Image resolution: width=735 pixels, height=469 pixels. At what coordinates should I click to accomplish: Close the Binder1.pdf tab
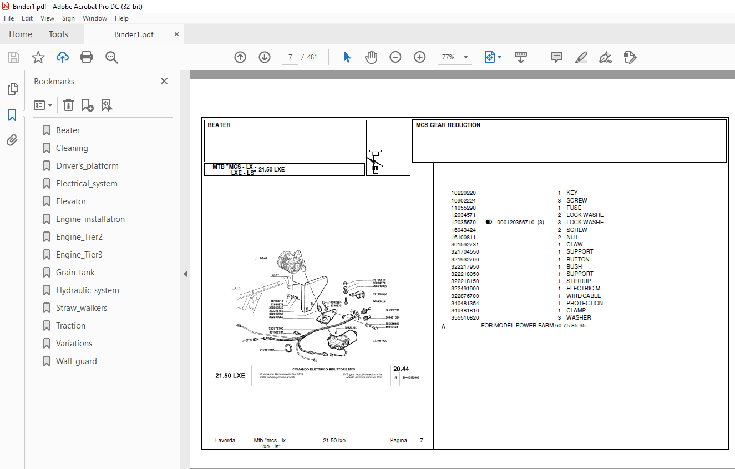pyautogui.click(x=177, y=34)
